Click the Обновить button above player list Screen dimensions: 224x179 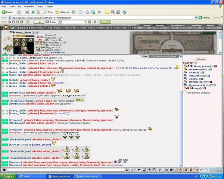point(201,59)
